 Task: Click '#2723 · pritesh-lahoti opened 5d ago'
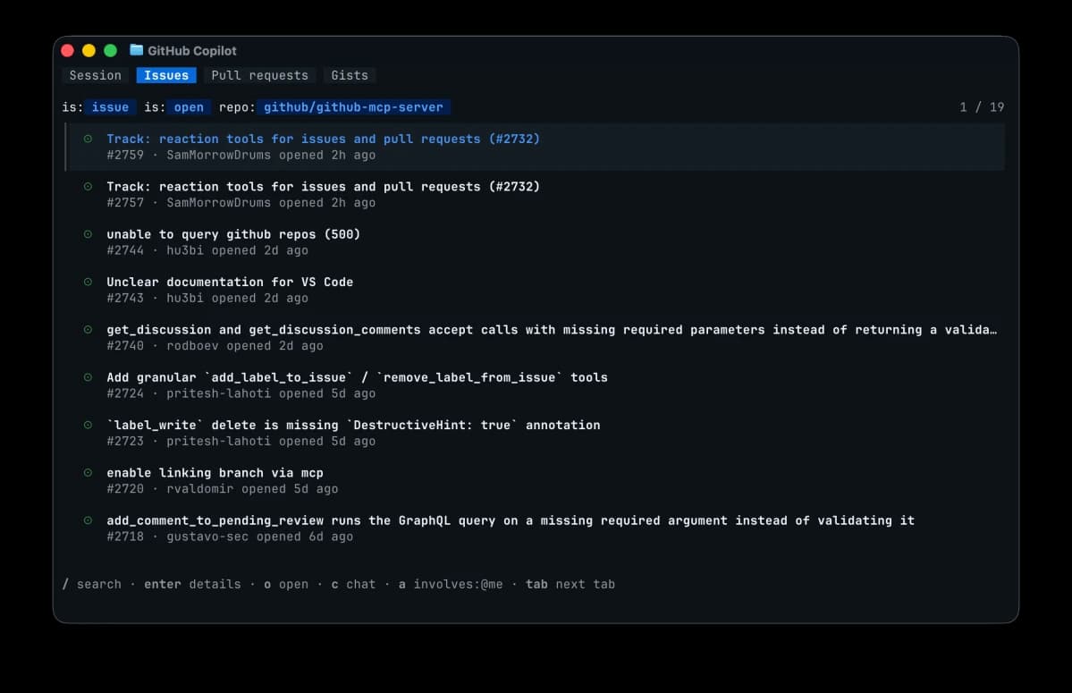[x=241, y=442]
